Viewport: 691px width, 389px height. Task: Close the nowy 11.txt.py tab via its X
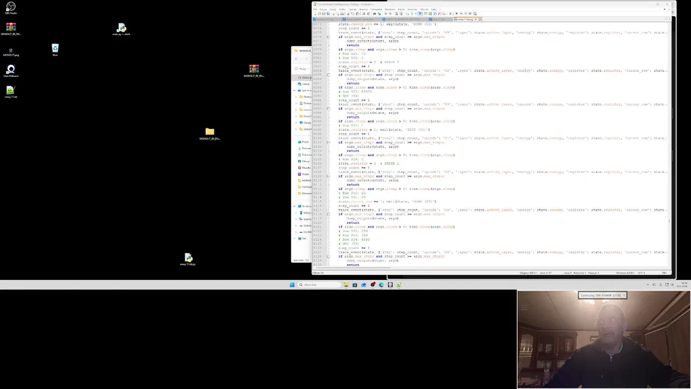(479, 19)
